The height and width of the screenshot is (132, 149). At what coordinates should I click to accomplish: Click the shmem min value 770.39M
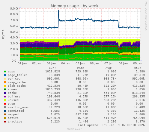click(82, 89)
